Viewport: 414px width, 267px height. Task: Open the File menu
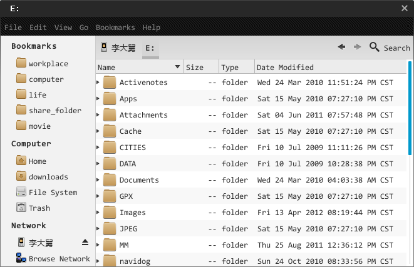click(x=13, y=28)
